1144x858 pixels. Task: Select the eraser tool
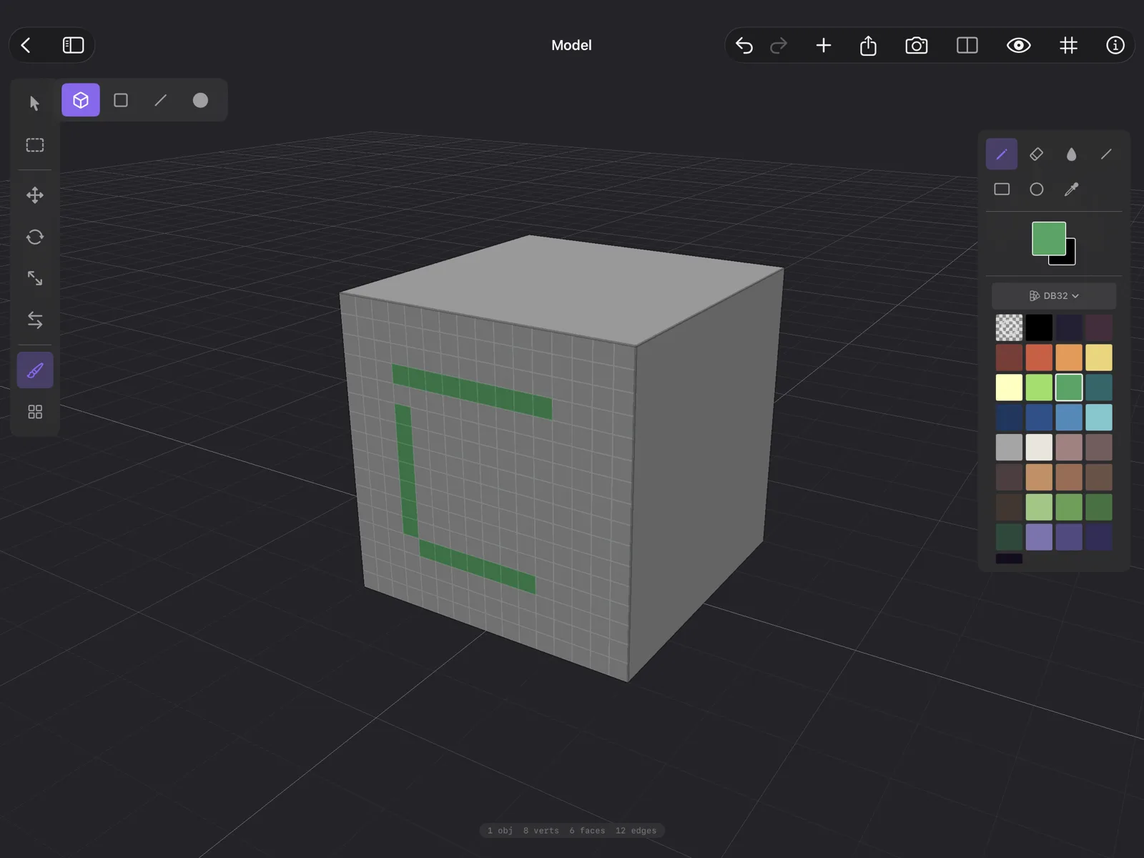1036,154
